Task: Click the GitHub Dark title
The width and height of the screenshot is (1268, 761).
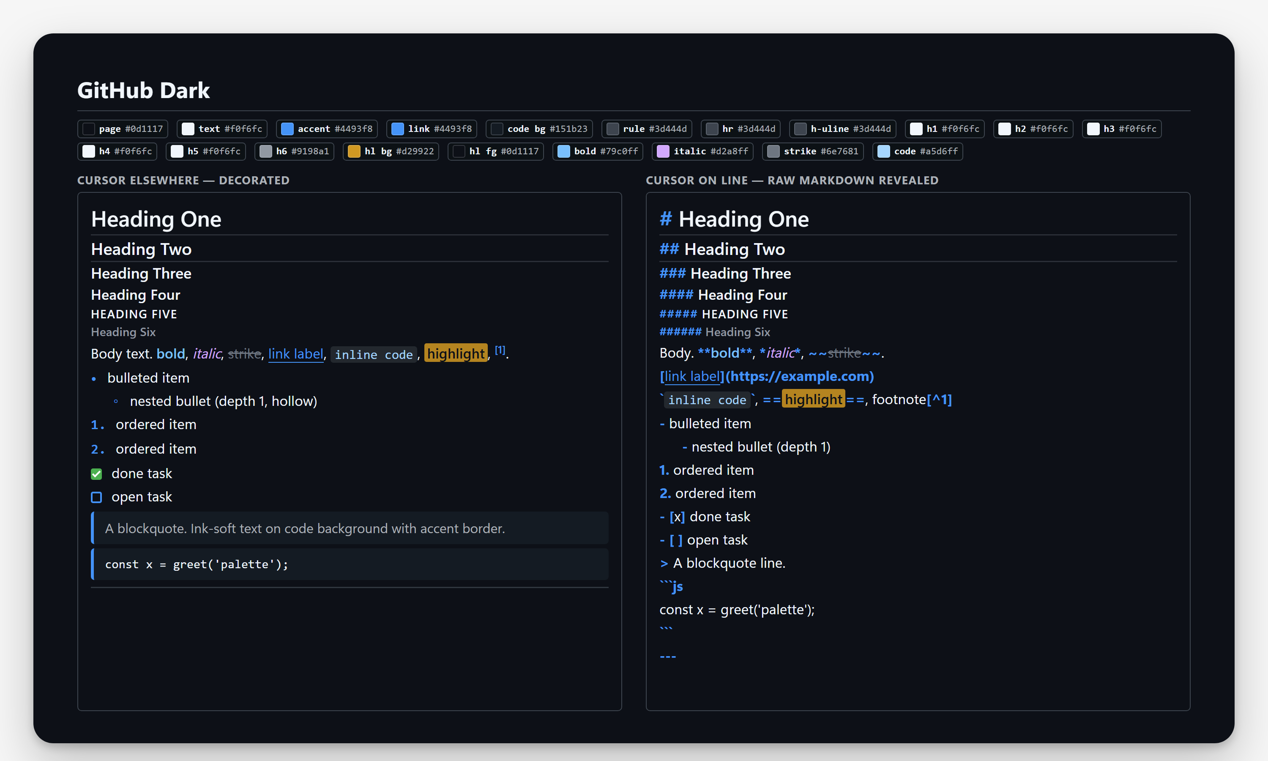Action: (x=144, y=90)
